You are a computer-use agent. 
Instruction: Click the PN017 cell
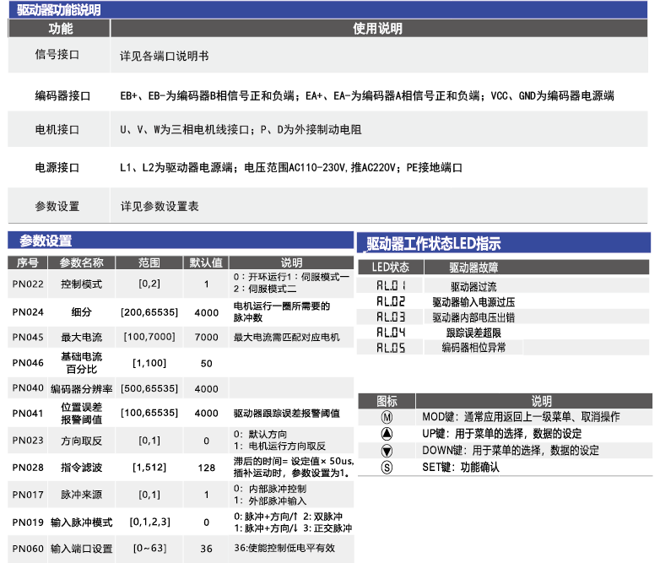pos(28,495)
